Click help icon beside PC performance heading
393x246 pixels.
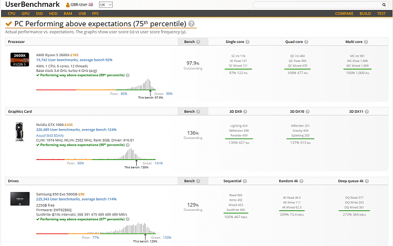[191, 24]
